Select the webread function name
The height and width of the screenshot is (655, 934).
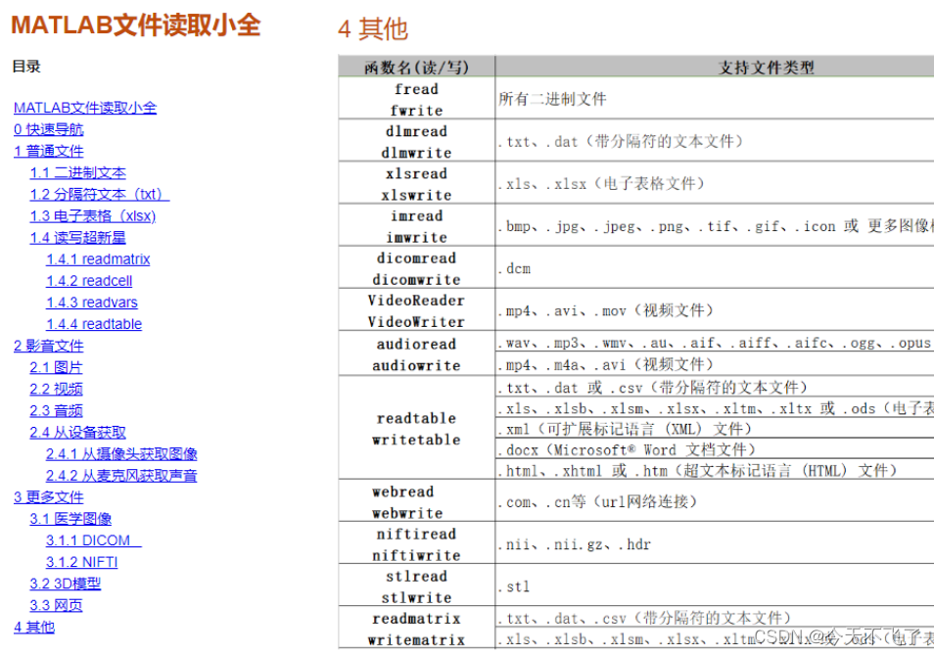point(403,491)
